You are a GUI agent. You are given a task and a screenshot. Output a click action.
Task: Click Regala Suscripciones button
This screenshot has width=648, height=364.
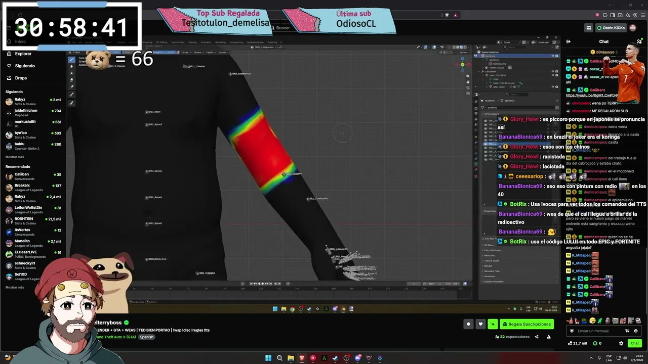pos(526,324)
